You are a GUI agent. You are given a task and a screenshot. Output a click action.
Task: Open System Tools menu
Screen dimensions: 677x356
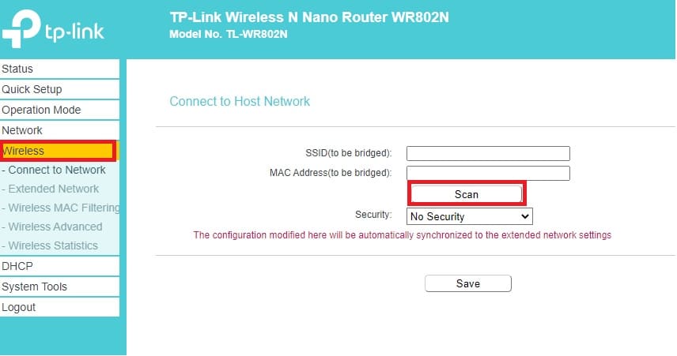coord(59,287)
